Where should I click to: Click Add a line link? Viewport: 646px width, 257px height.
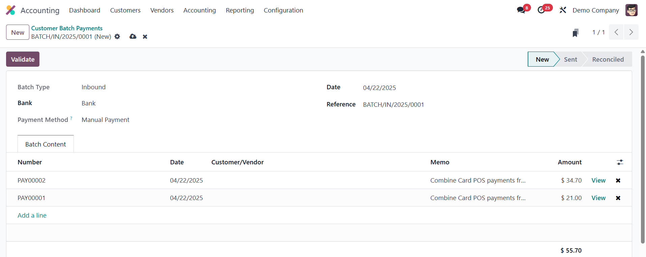[32, 215]
